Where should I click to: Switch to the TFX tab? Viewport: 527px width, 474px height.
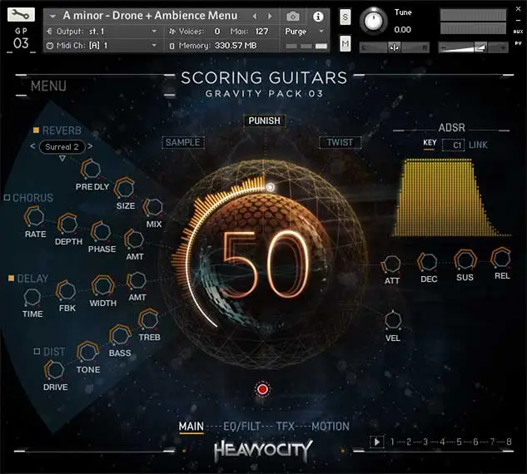[x=285, y=427]
